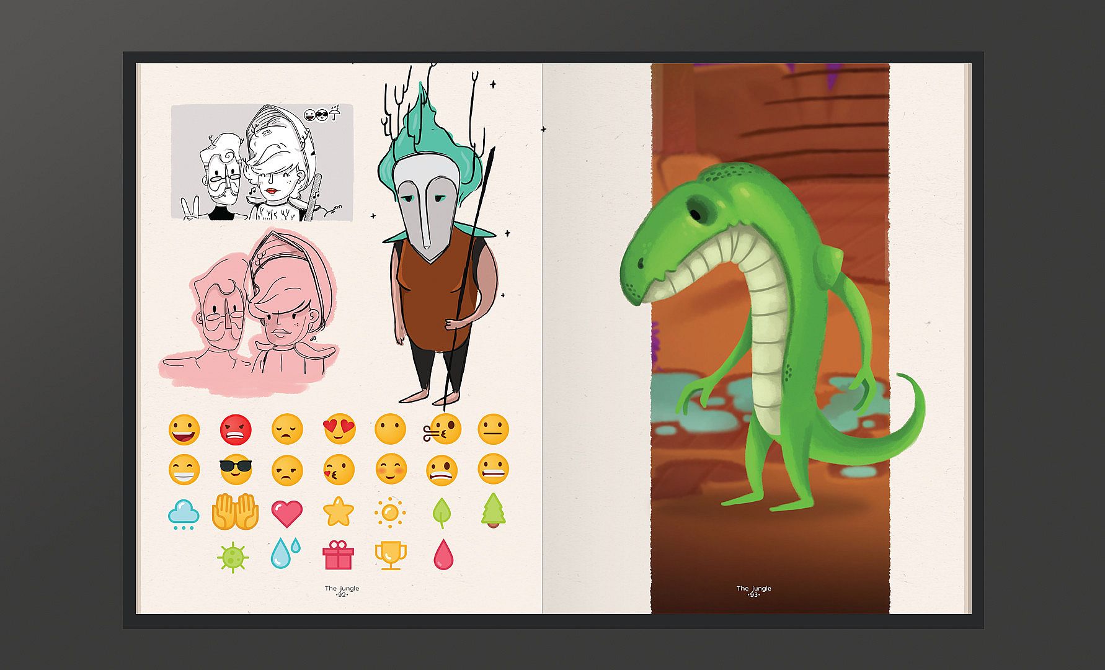
Task: Select the green spiky germ icon
Action: pos(233,556)
